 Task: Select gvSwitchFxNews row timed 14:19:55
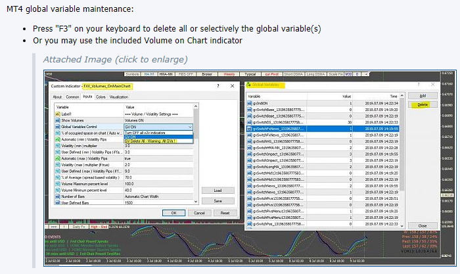click(323, 129)
